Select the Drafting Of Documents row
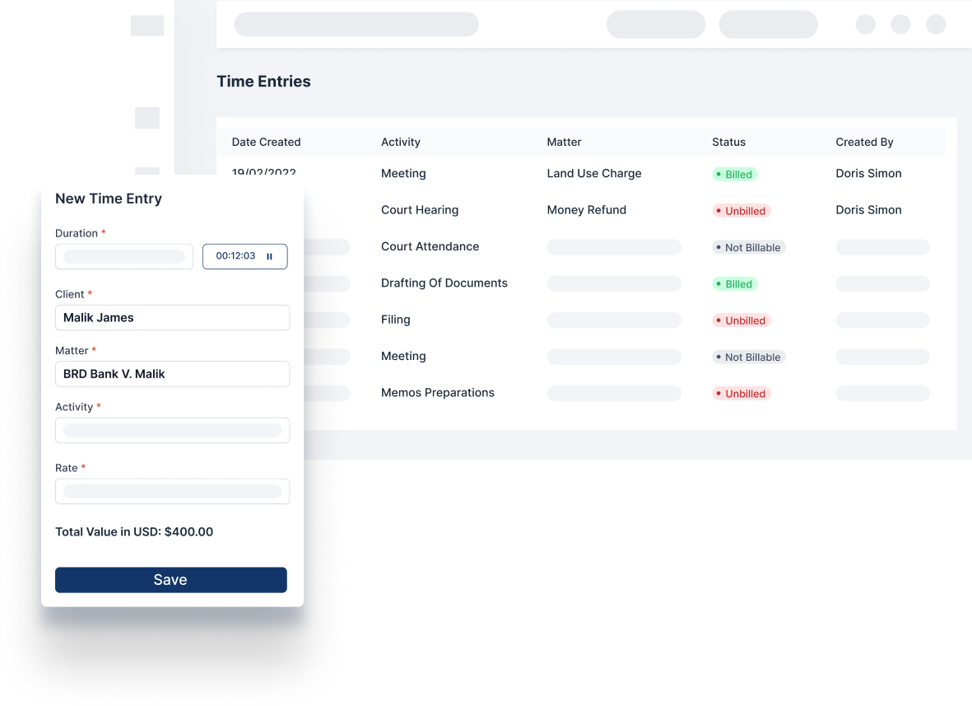 pyautogui.click(x=444, y=283)
